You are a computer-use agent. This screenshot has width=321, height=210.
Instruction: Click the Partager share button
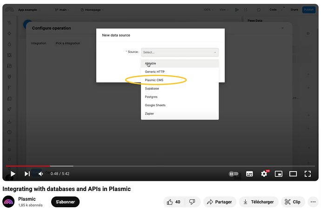(x=219, y=202)
